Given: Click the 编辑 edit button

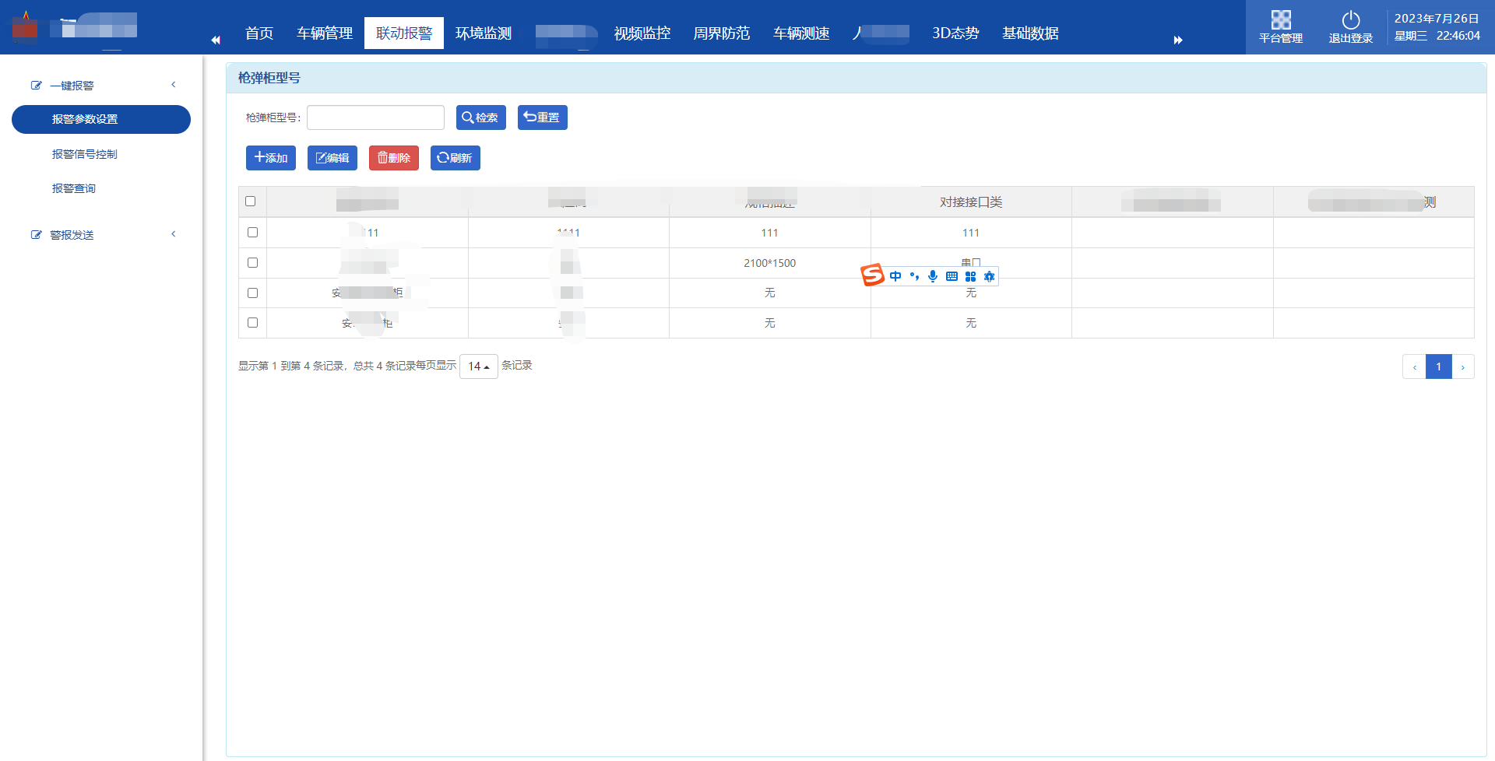Looking at the screenshot, I should [332, 158].
